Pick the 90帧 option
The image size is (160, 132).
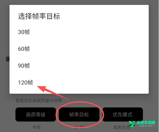pyautogui.click(x=79, y=66)
